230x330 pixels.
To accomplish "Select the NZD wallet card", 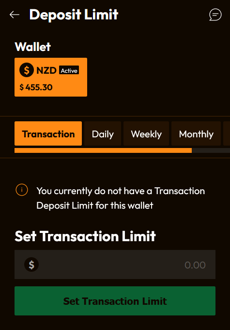I will click(51, 77).
